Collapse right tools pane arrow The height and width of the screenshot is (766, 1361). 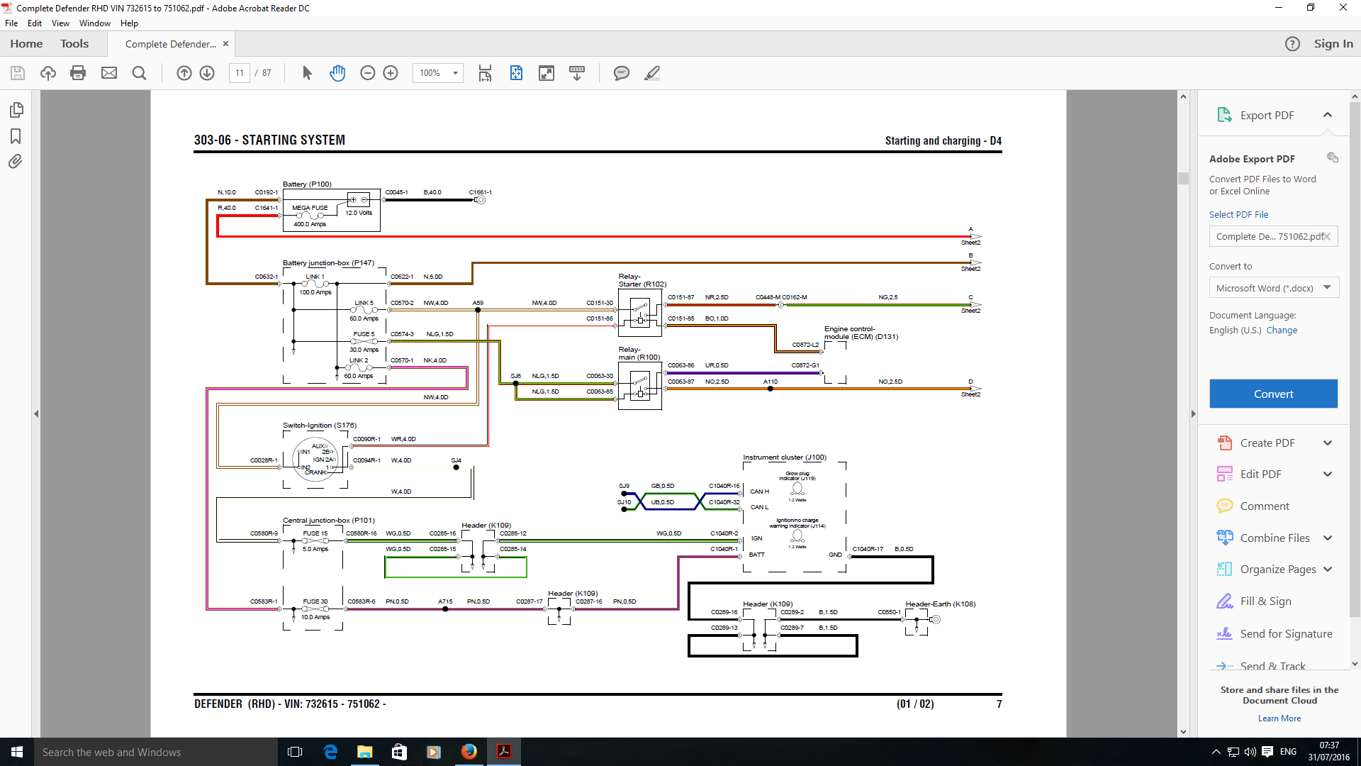pyautogui.click(x=1193, y=413)
